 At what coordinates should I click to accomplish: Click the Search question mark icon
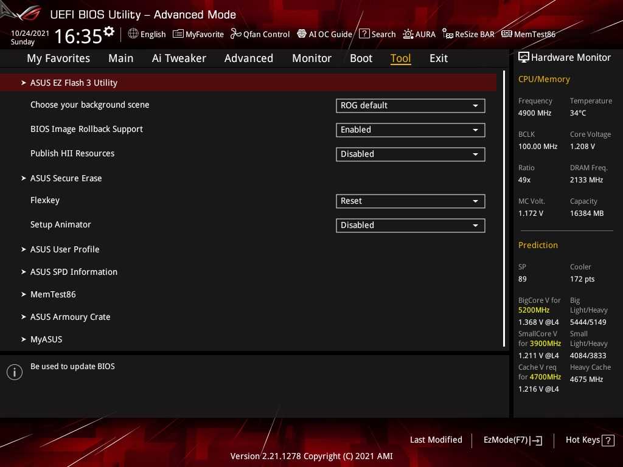[364, 34]
